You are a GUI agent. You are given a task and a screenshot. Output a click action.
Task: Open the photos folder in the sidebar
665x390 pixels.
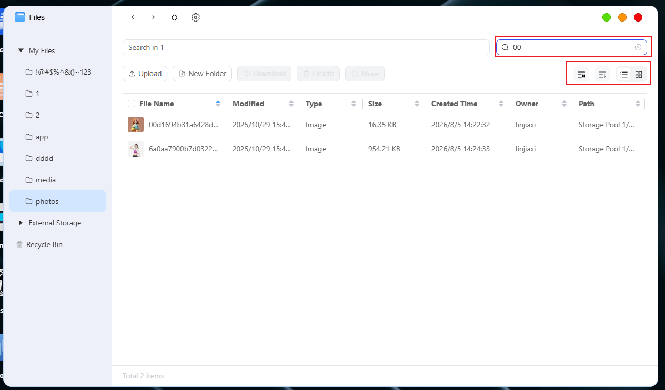(57, 201)
